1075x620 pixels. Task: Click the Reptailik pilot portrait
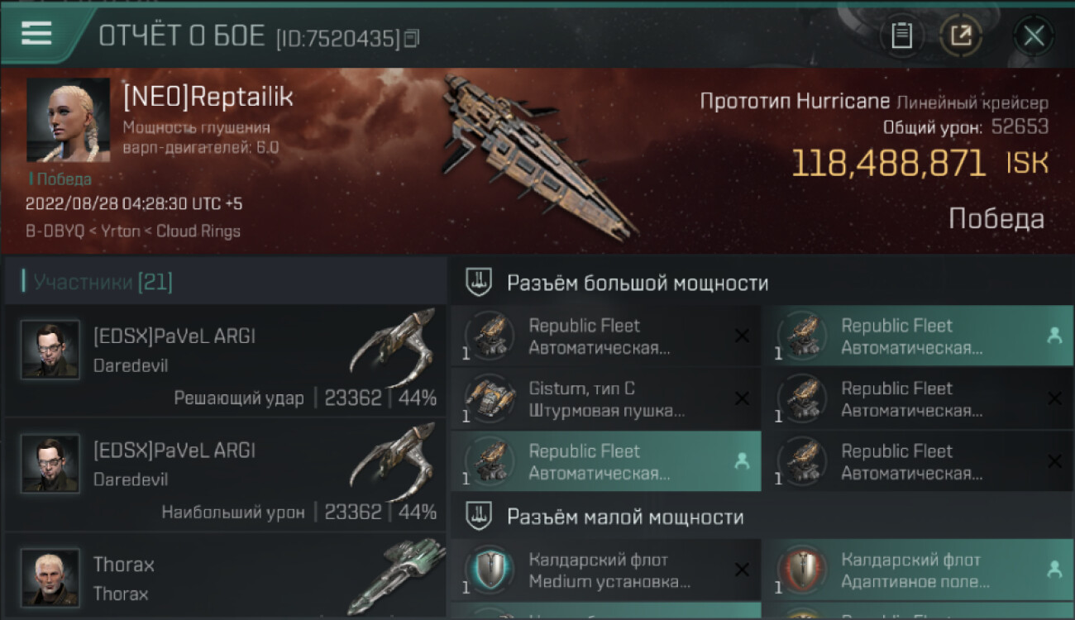tap(68, 121)
